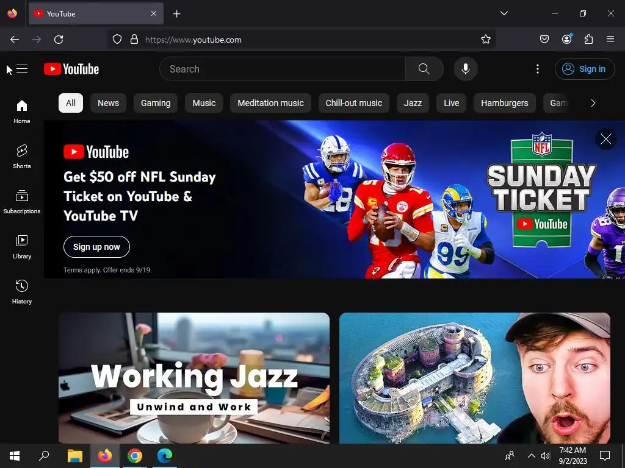Open Firefox application menu
This screenshot has width=625, height=468.
[x=610, y=40]
